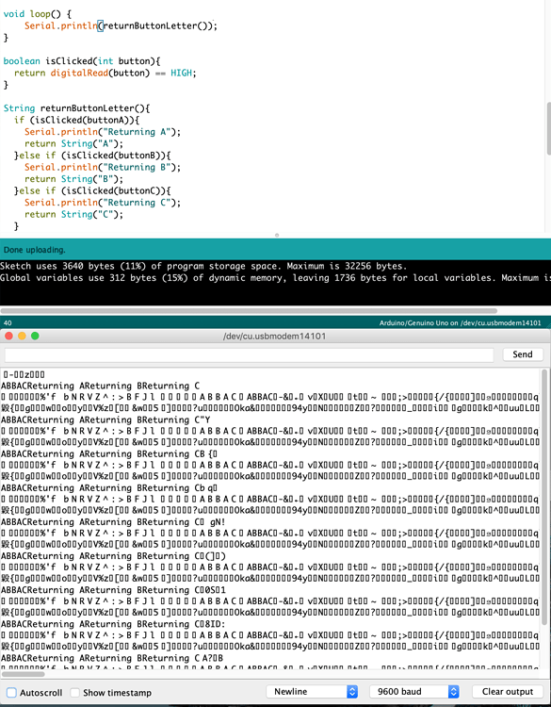Click the Send button in serial monitor
This screenshot has width=551, height=707.
(x=523, y=354)
